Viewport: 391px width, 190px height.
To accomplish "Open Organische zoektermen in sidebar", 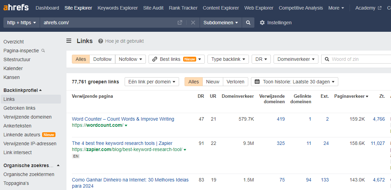I will coord(29,174).
